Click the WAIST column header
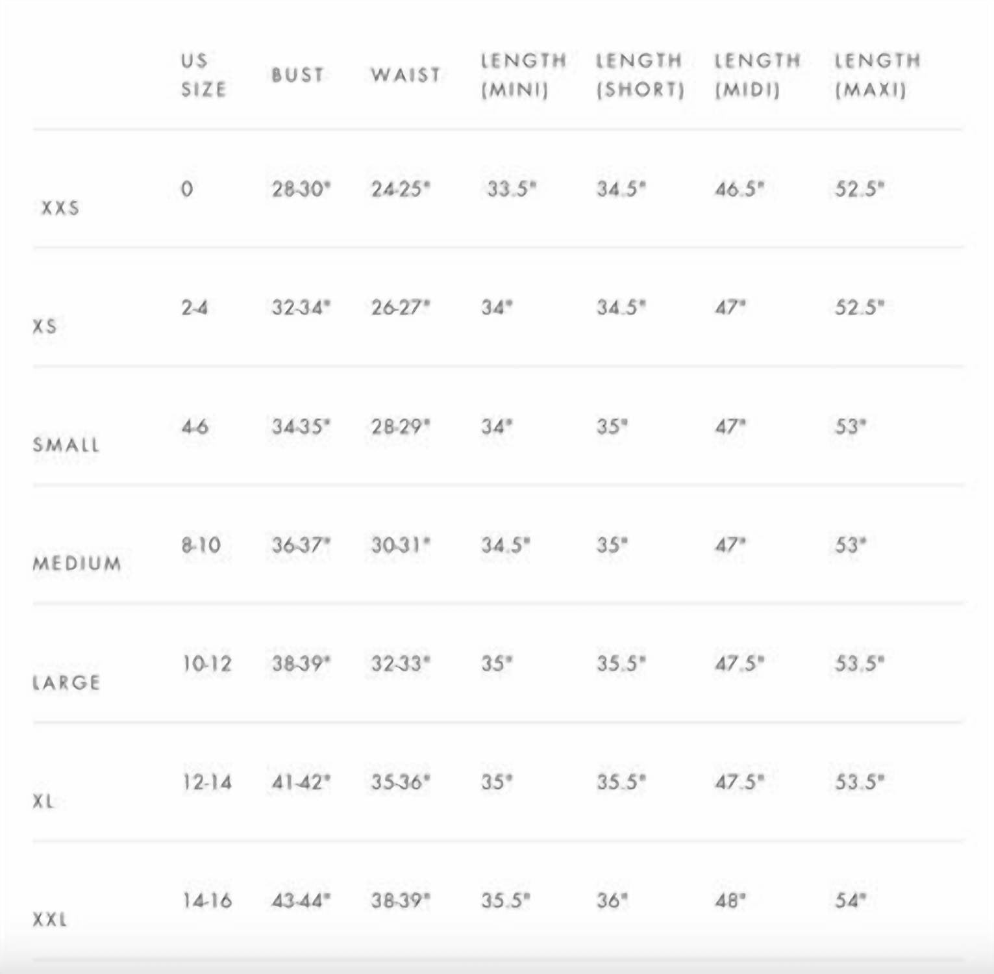The height and width of the screenshot is (974, 994). pyautogui.click(x=406, y=75)
